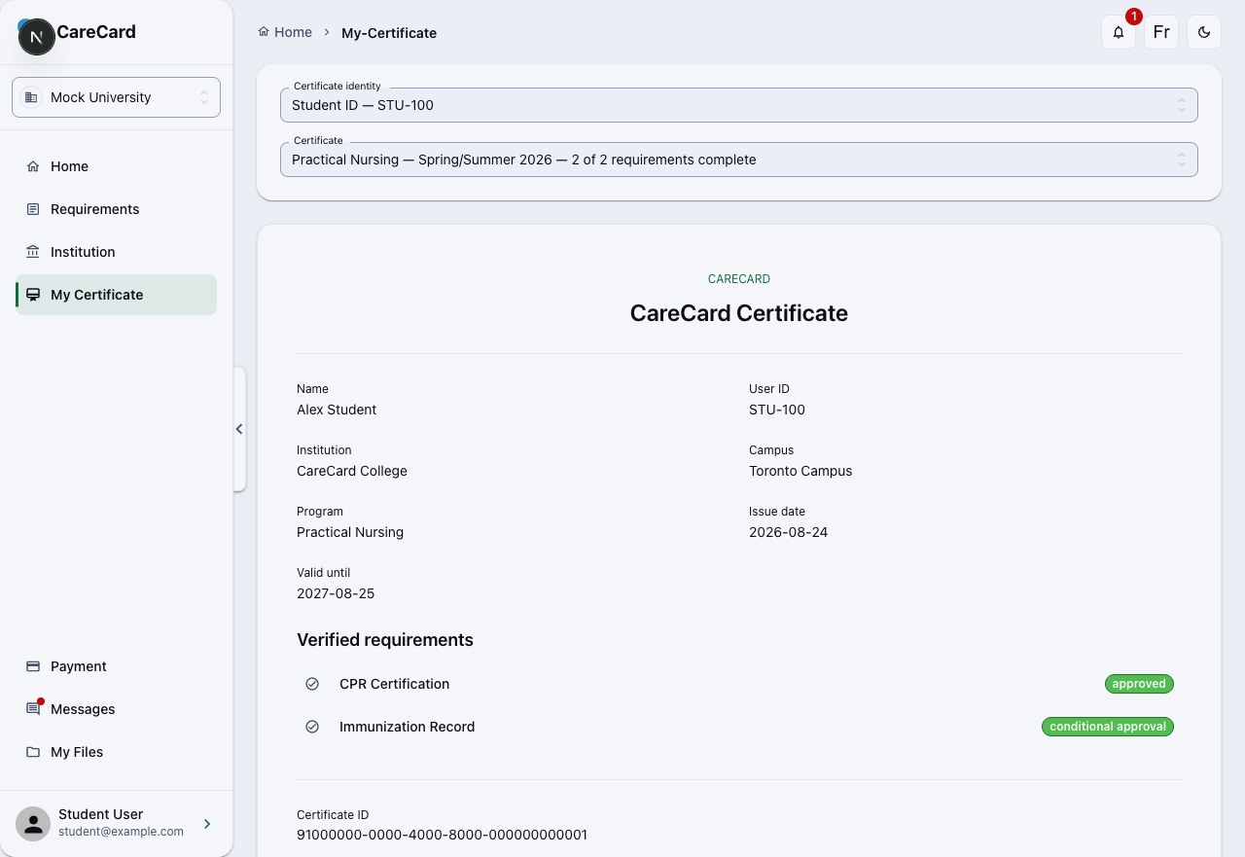Expand the Student User account menu chevron
The image size is (1245, 857).
(x=207, y=824)
